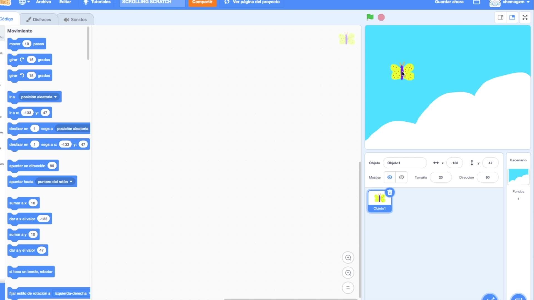Zoom in the code workspace
534x300 pixels.
tap(348, 257)
